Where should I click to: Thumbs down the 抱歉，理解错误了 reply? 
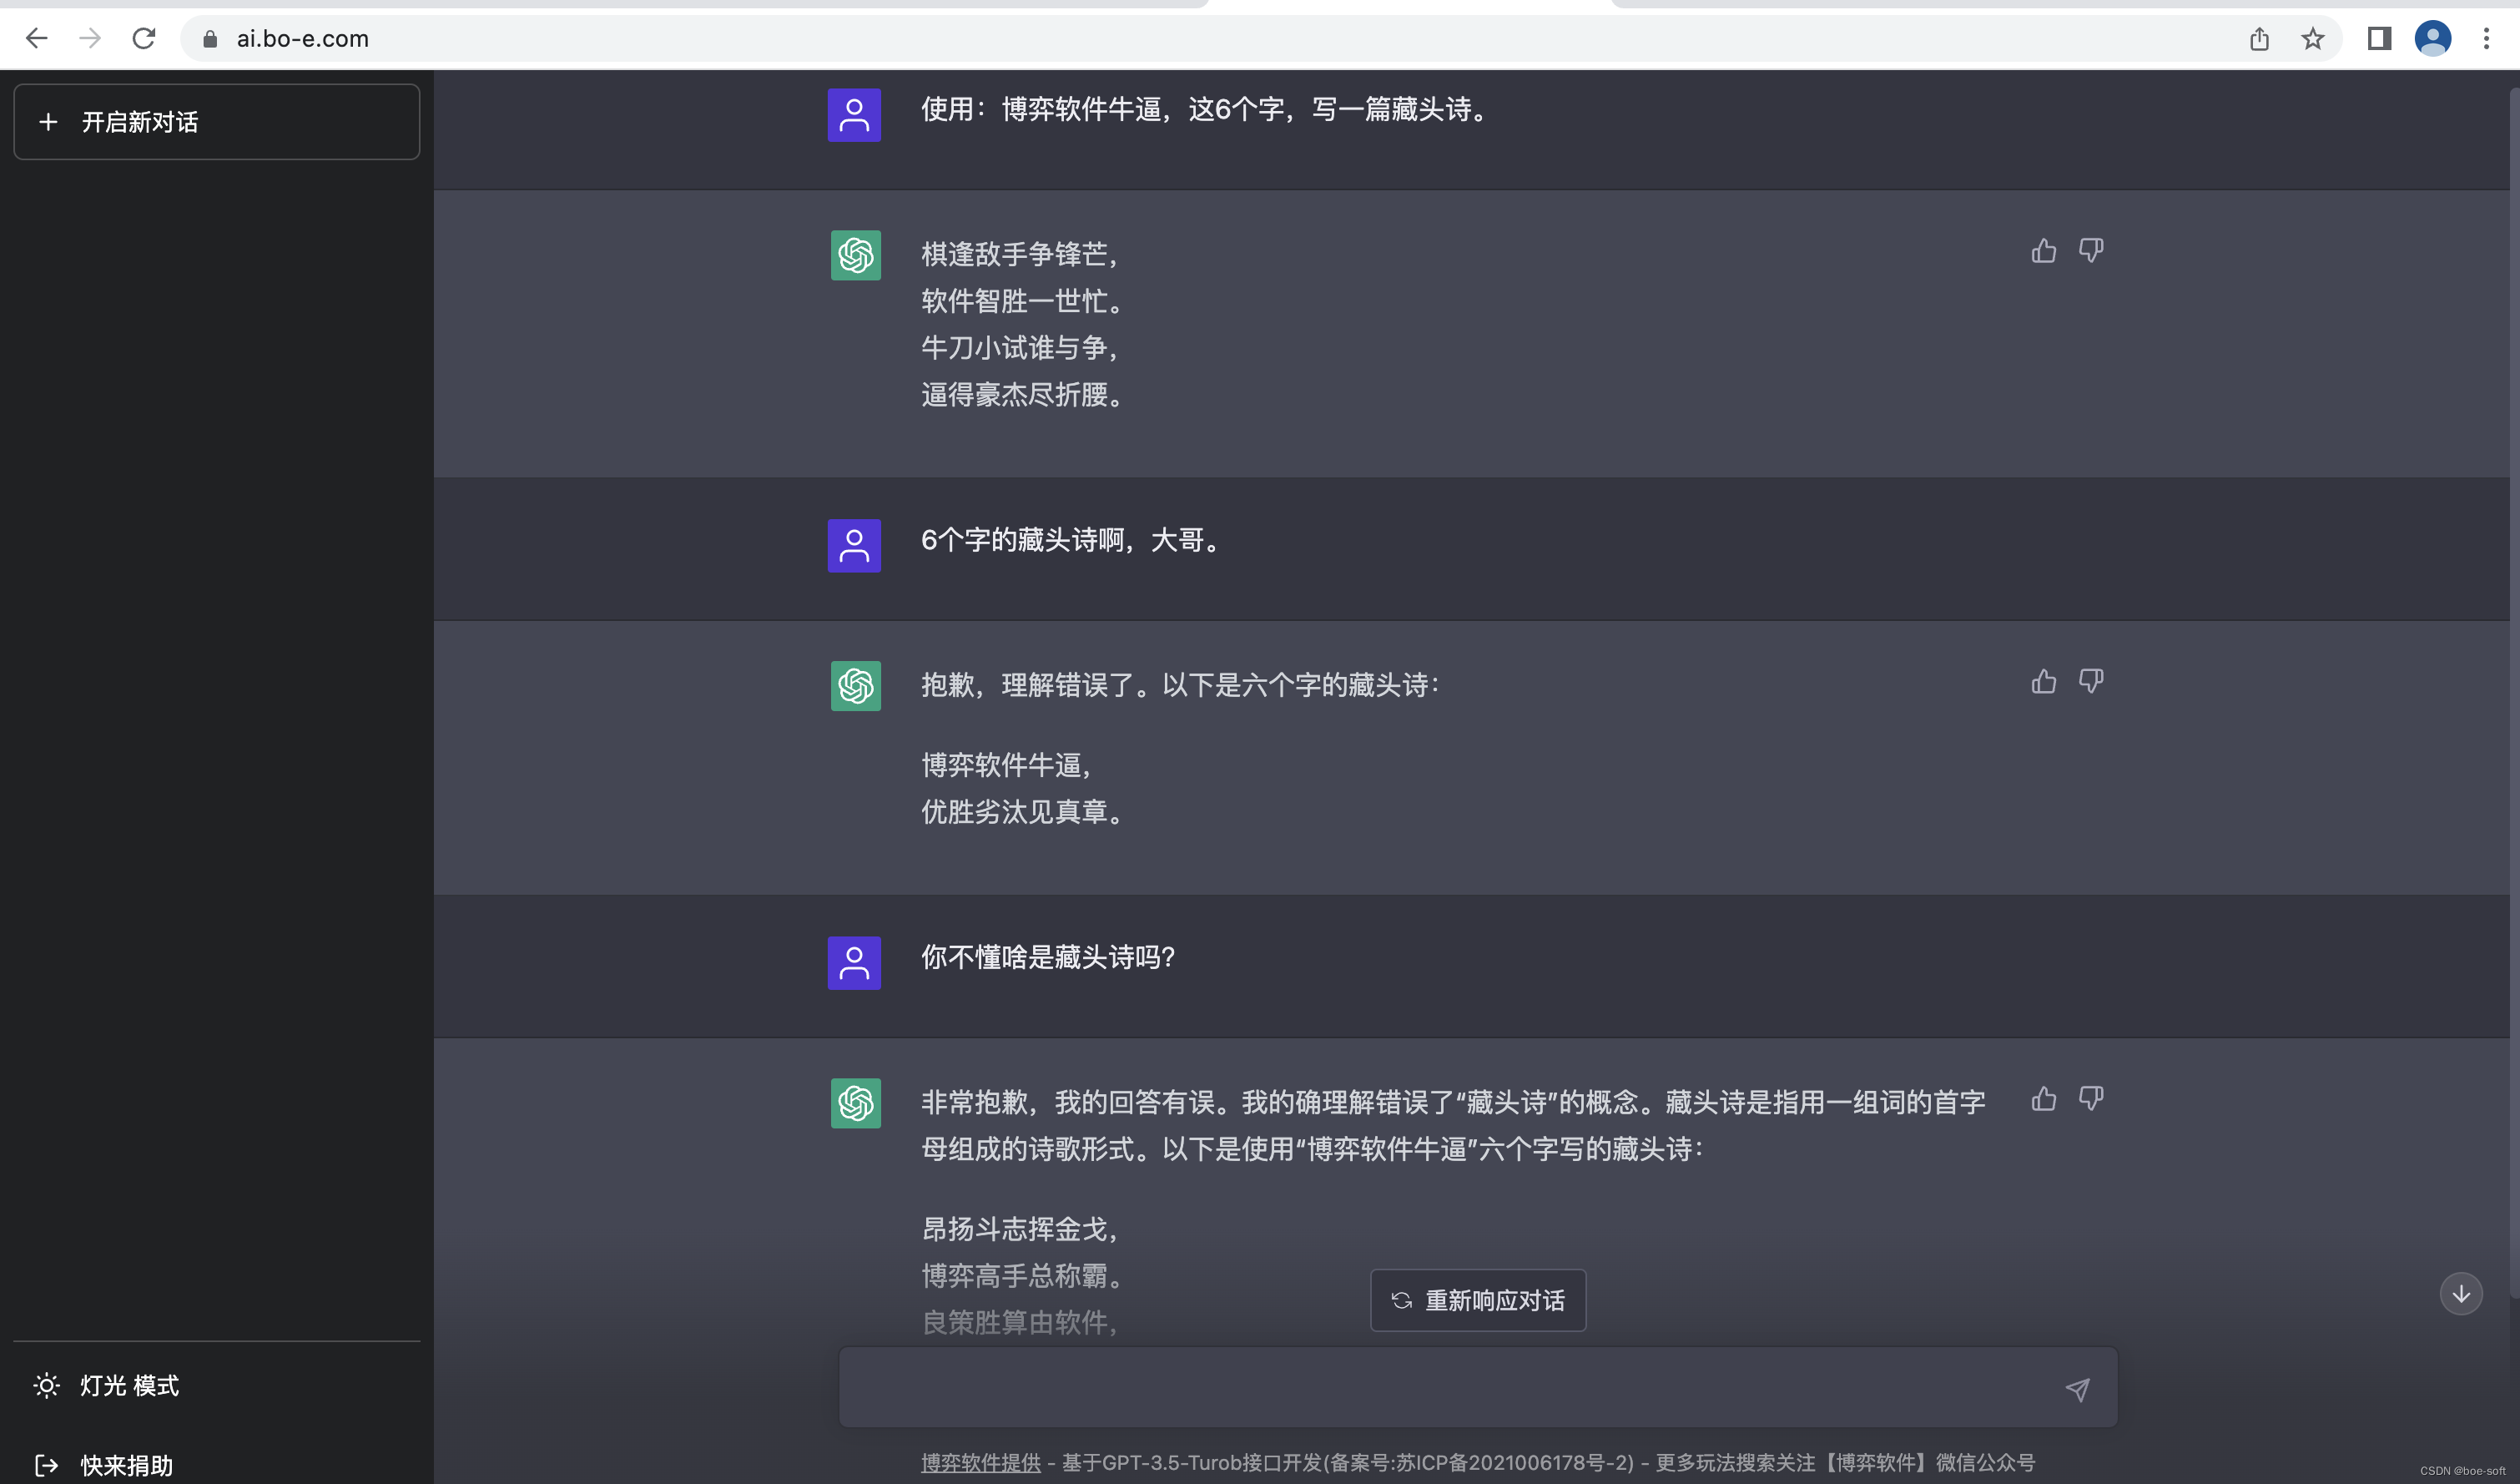[x=2091, y=681]
